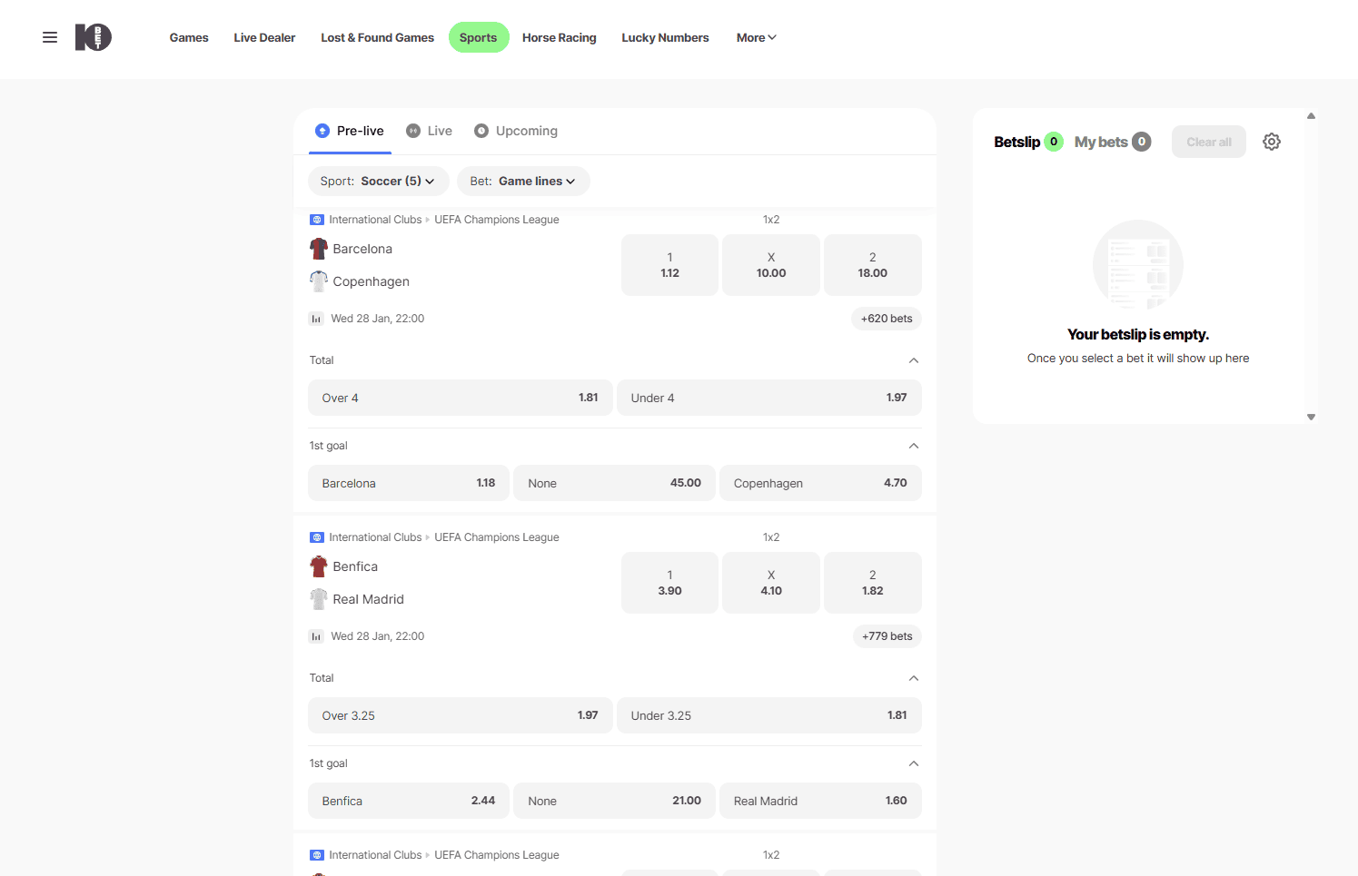1358x876 pixels.
Task: Open the Sport: Soccer (5) dropdown
Action: (378, 182)
